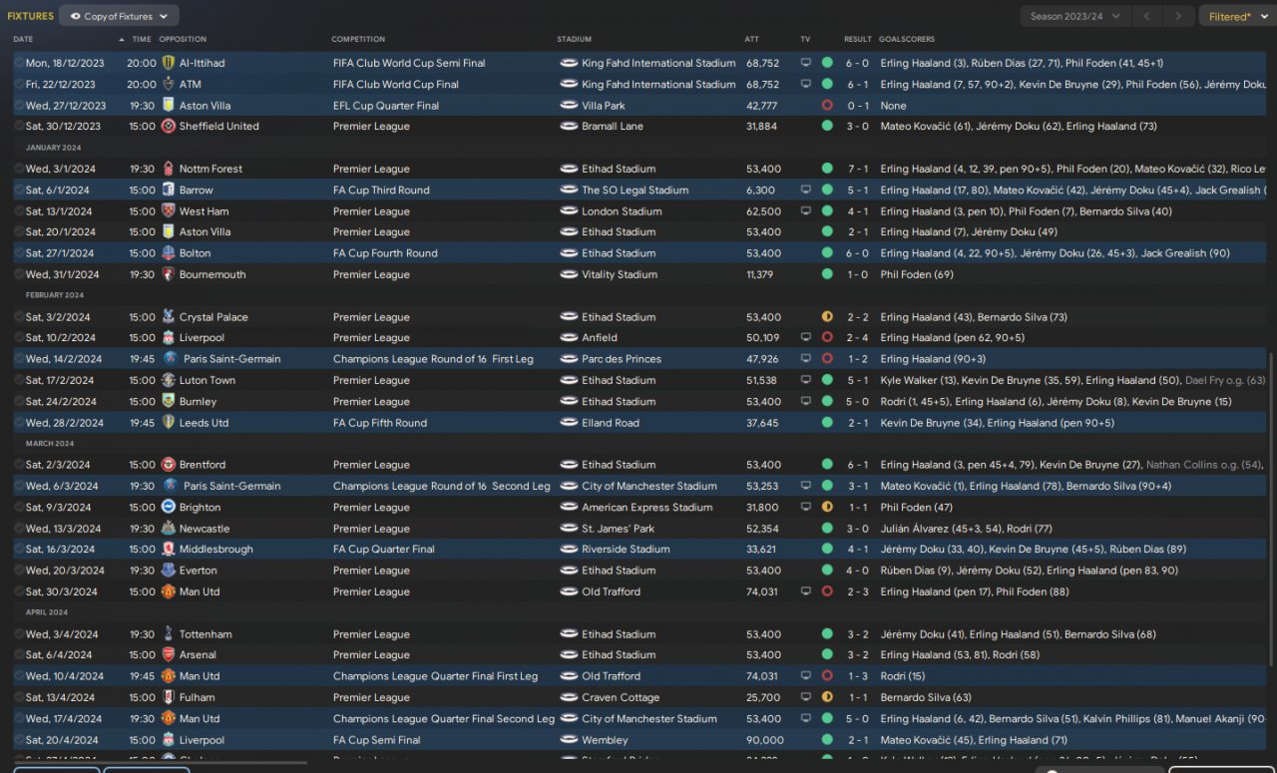Open Champions League Round of 16 First Leg
The image size is (1277, 773).
tap(433, 359)
